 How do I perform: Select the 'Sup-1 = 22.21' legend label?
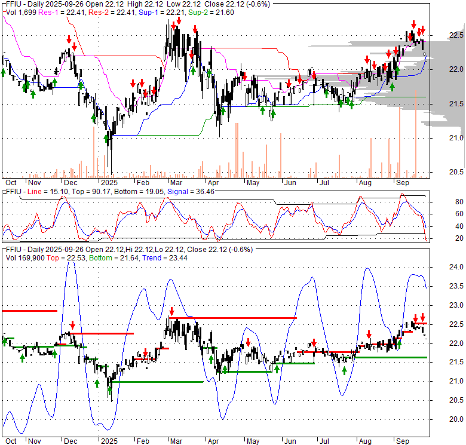tap(162, 13)
